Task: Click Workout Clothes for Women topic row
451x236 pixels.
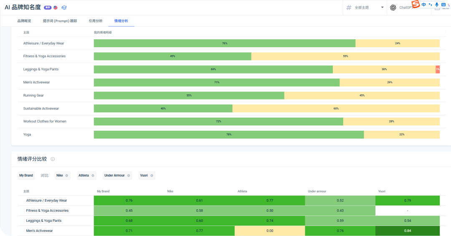Action: (x=45, y=122)
